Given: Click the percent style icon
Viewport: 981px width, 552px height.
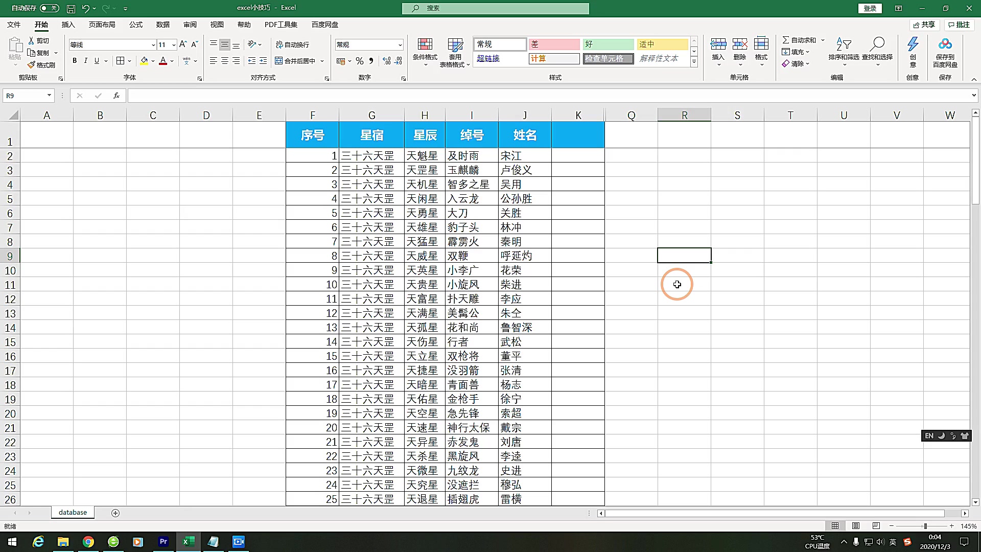Looking at the screenshot, I should (x=360, y=61).
